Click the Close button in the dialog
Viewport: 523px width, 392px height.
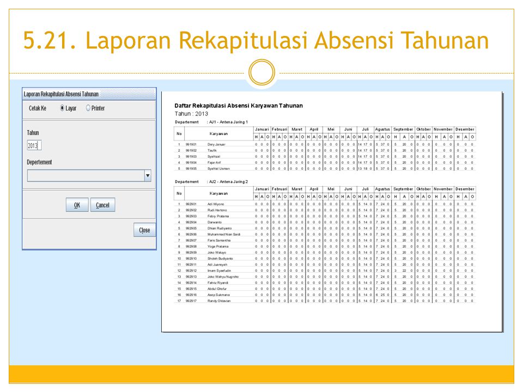[x=144, y=230]
